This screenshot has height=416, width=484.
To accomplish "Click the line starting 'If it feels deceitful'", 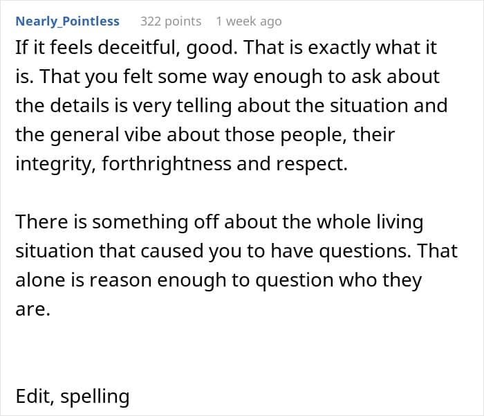I will (226, 48).
